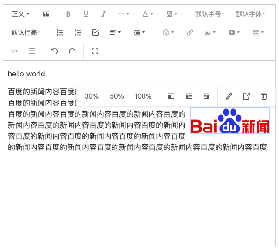This screenshot has width=279, height=249.
Task: Insert a bulleted list
Action: coord(60,32)
